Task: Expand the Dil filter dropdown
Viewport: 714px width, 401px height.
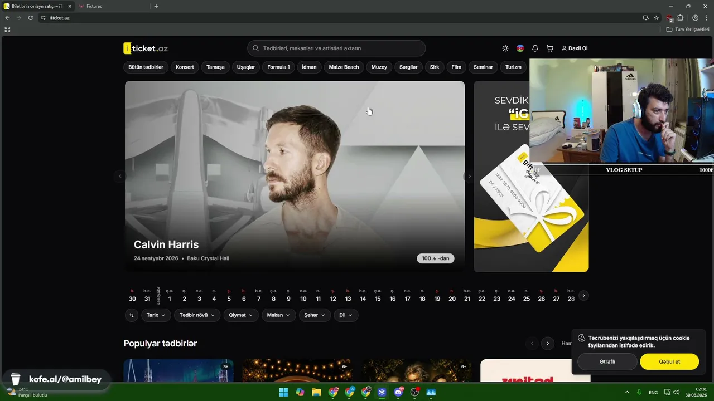Action: [346, 315]
